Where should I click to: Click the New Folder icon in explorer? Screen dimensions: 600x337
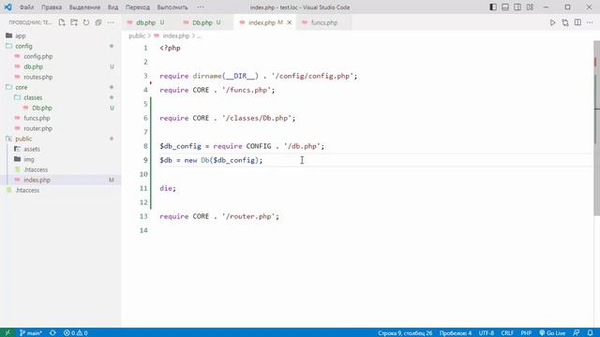point(74,22)
